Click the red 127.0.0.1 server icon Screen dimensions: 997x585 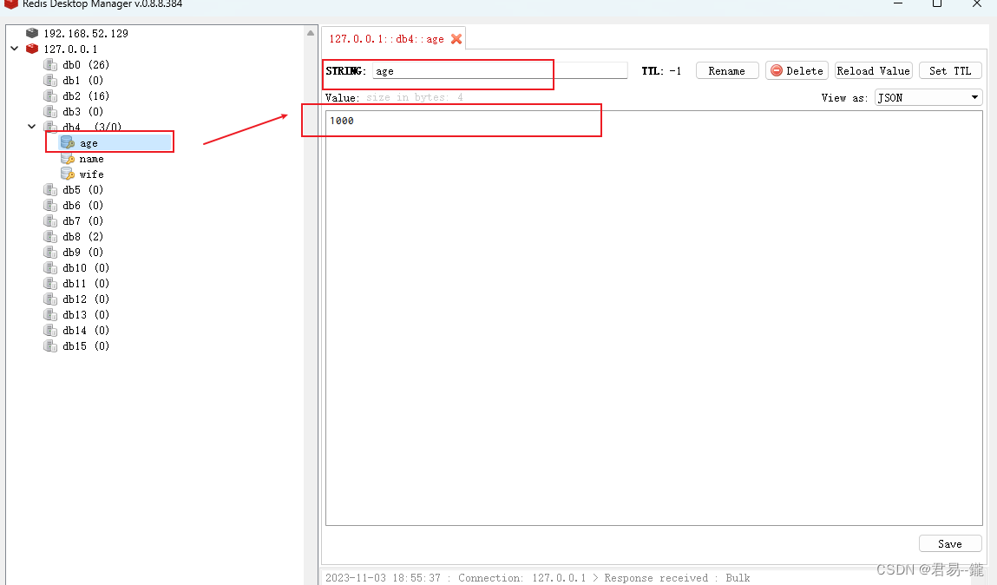32,49
